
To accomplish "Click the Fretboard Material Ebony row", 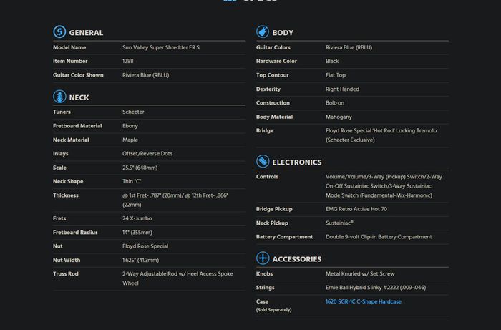I will (149, 126).
